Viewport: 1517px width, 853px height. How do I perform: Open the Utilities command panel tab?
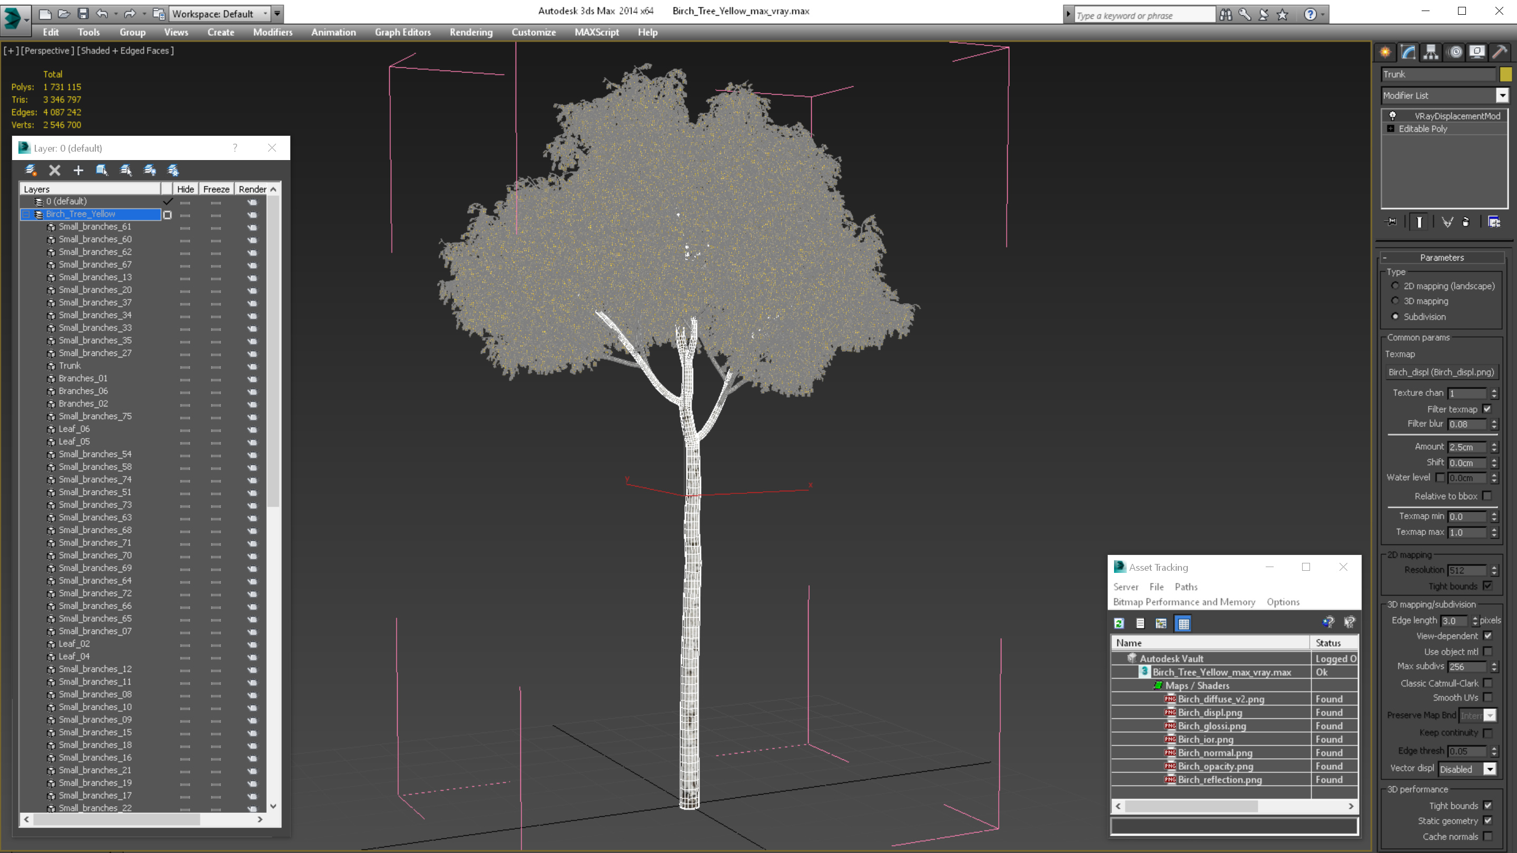(x=1500, y=53)
